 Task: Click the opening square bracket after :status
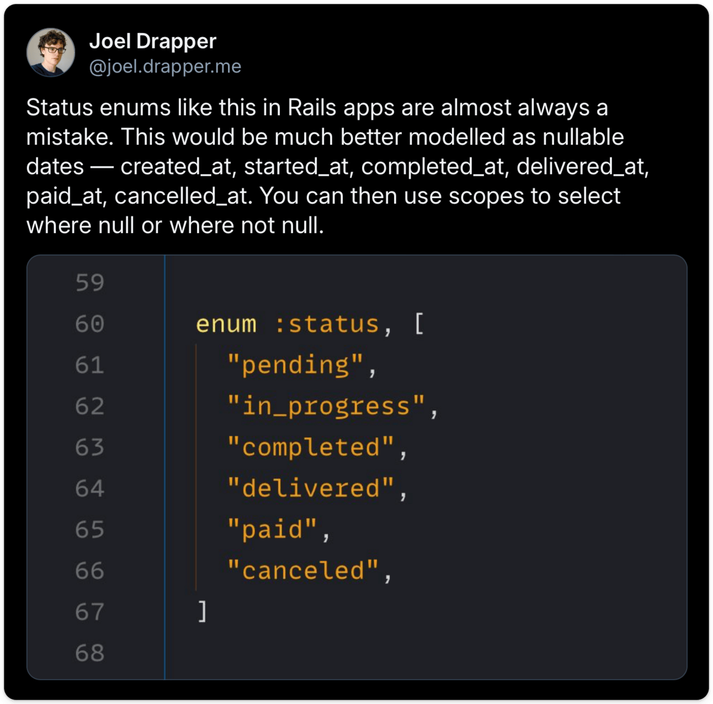419,324
